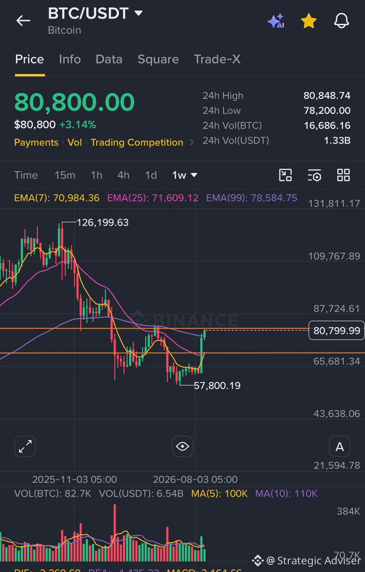Viewport: 365px width, 572px height.
Task: Tap the 126,199.63 high price marker
Action: pyautogui.click(x=103, y=223)
